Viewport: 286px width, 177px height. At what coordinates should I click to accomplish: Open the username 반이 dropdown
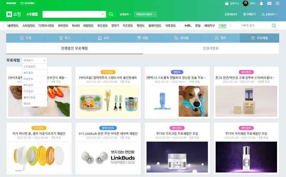(253, 4)
